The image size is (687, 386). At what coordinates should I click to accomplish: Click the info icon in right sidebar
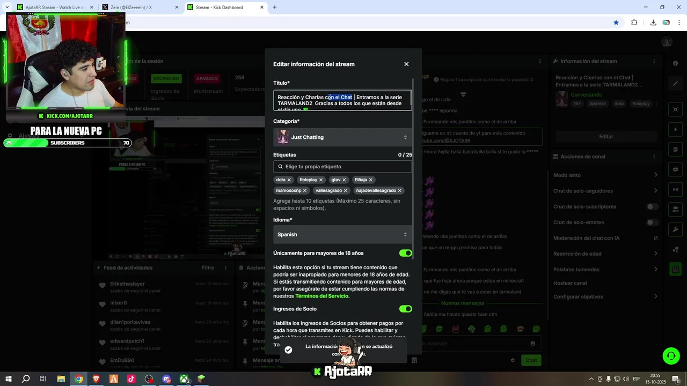click(x=675, y=63)
